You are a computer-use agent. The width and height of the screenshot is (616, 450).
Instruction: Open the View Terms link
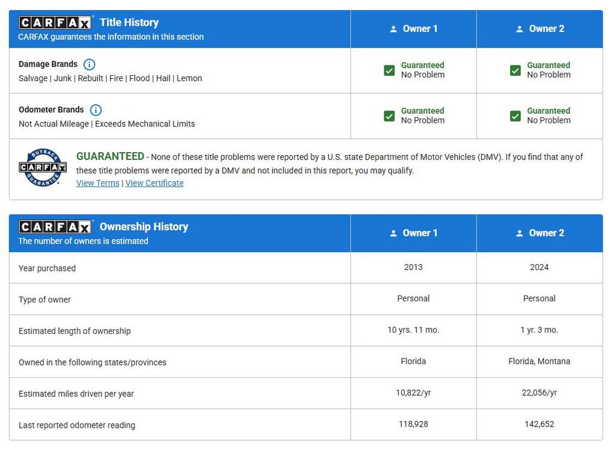coord(97,183)
